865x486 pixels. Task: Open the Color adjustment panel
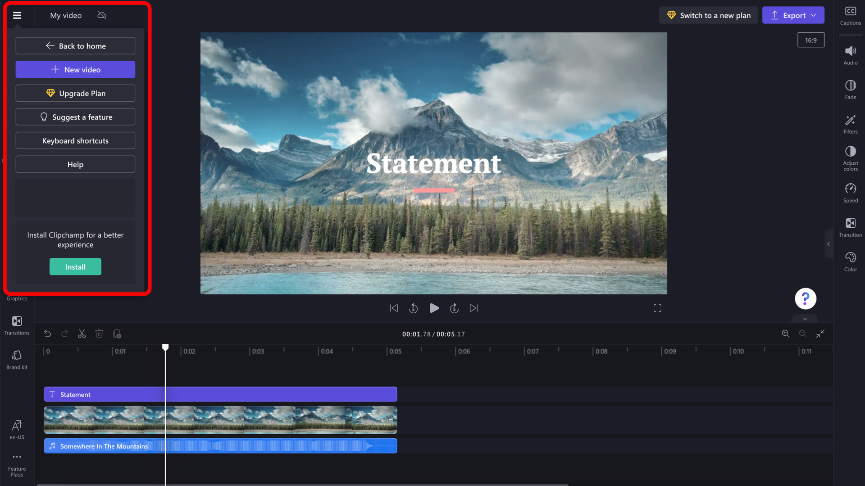coord(851,262)
